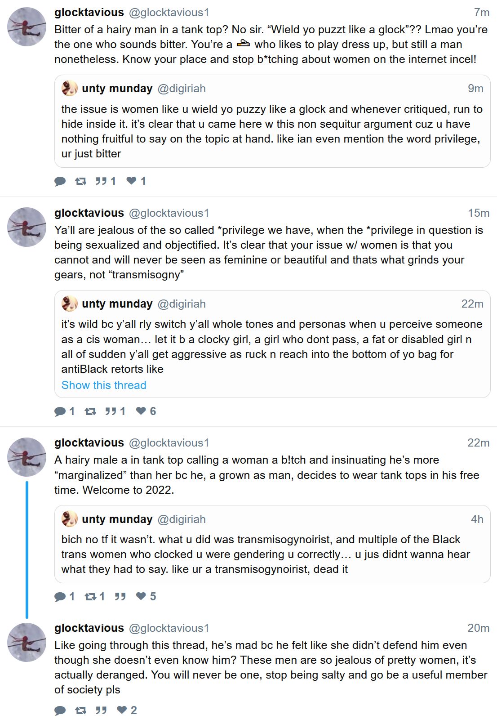Open glocktavious avatar on the 7m tweet
The image size is (497, 724).
click(27, 27)
